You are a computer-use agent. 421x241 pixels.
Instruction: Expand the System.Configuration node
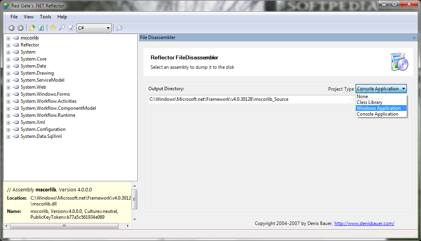tap(8, 130)
